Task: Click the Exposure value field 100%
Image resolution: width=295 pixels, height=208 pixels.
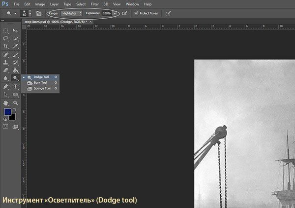Action: click(x=107, y=13)
